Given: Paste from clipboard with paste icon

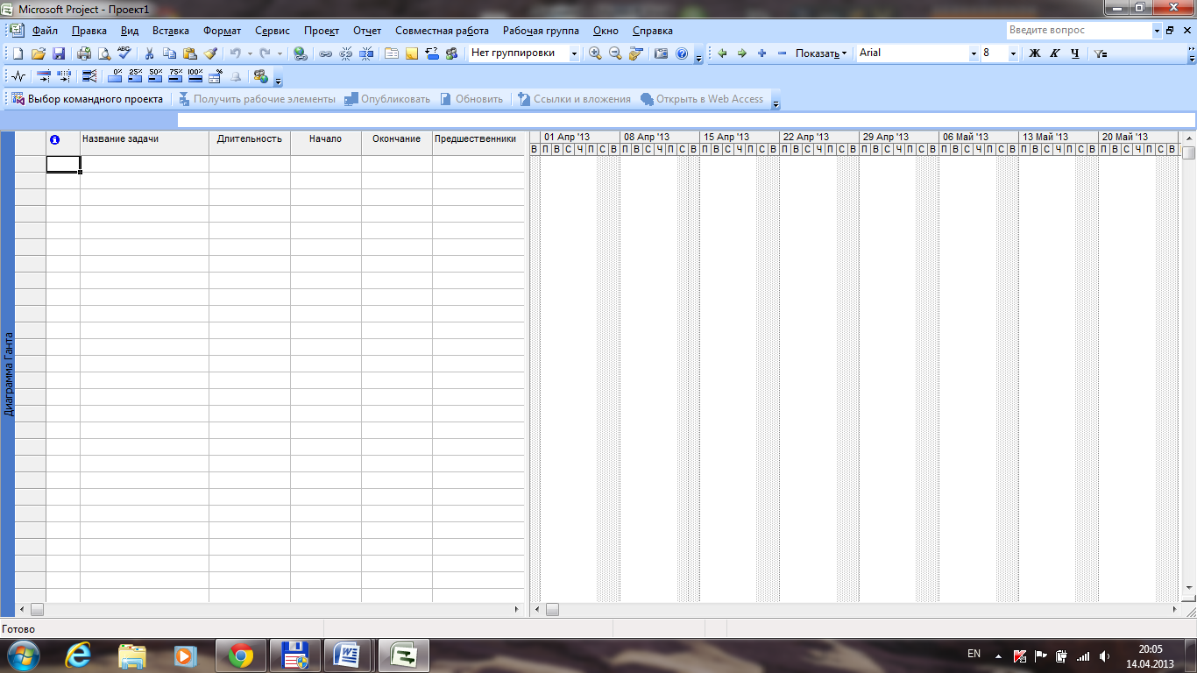Looking at the screenshot, I should (189, 53).
